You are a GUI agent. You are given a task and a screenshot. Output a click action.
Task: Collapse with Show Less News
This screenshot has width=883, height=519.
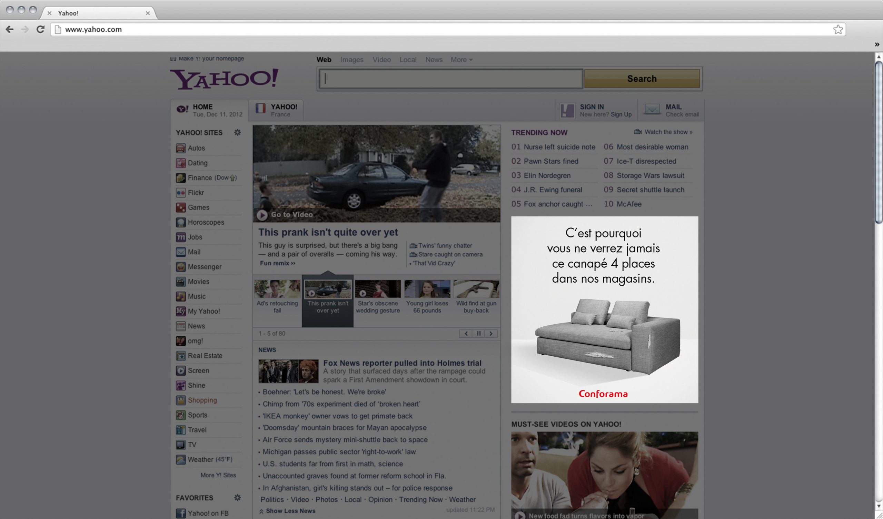coord(287,511)
